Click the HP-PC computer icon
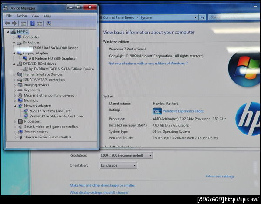The width and height of the screenshot is (261, 204). 13,32
